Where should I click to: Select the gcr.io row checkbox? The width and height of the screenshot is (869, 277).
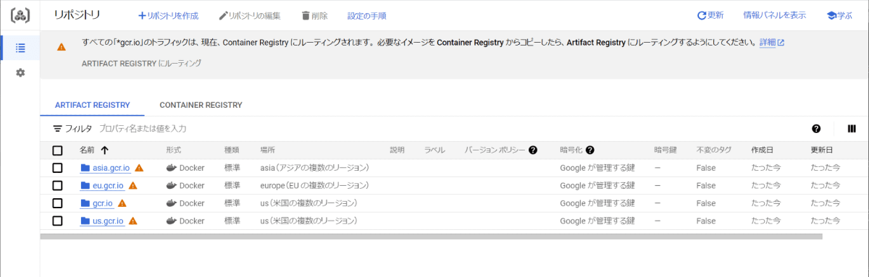click(x=58, y=203)
